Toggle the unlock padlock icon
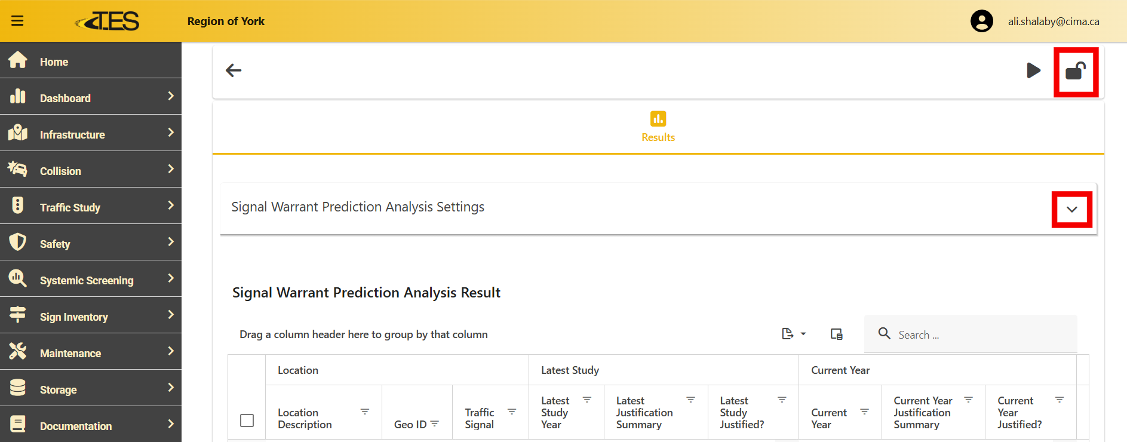 click(x=1076, y=72)
